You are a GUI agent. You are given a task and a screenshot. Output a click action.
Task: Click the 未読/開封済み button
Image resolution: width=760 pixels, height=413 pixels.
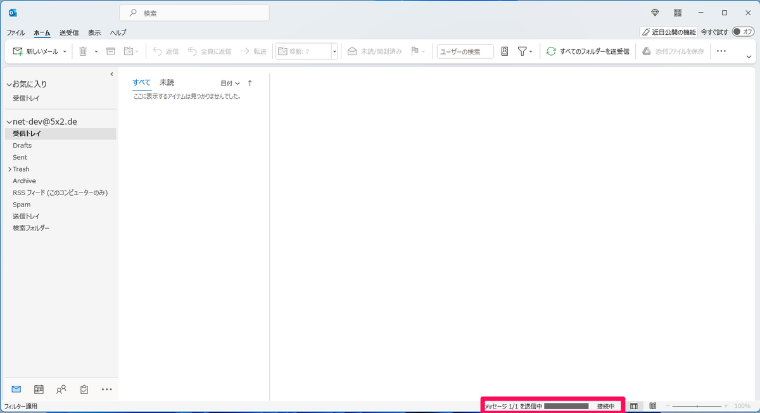coord(374,51)
